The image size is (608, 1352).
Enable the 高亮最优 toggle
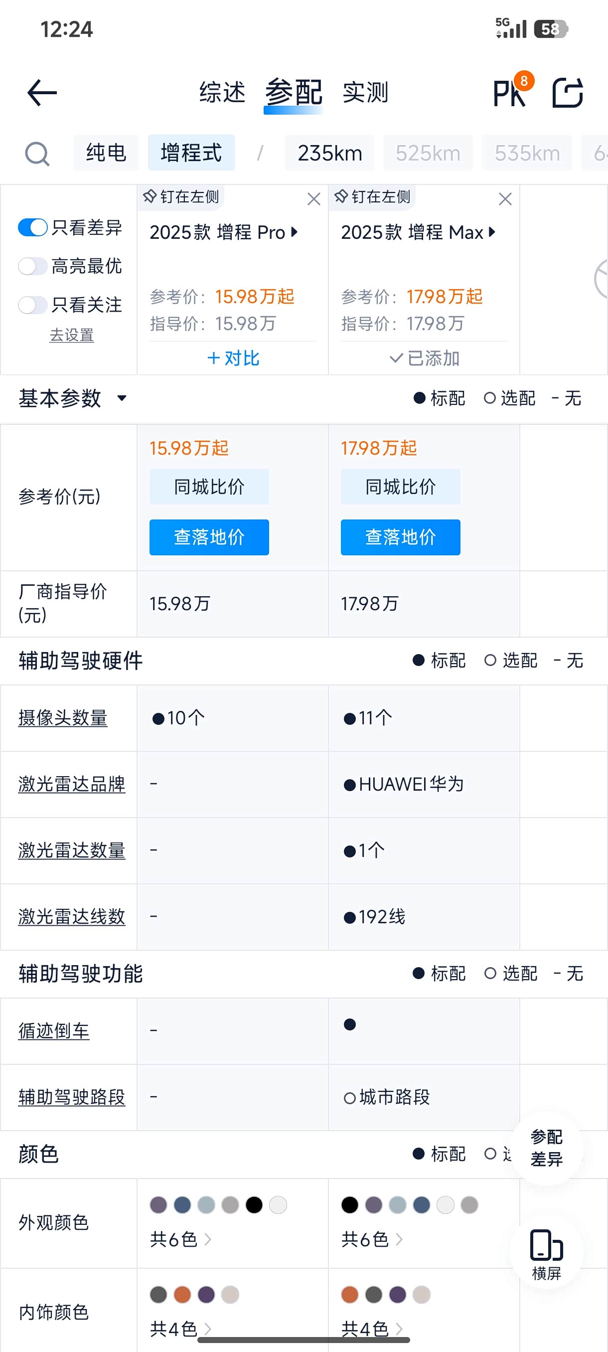click(x=32, y=266)
